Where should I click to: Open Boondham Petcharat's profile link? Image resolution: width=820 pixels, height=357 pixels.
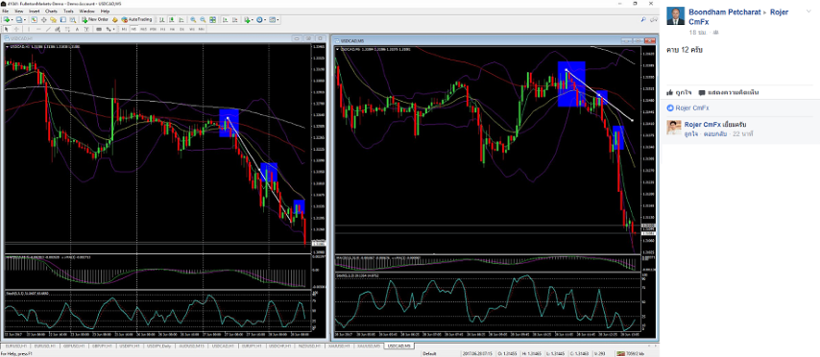(724, 12)
